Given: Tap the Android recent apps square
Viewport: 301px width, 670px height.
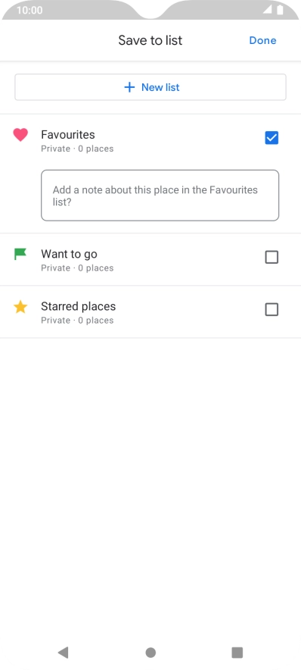Looking at the screenshot, I should [x=237, y=653].
